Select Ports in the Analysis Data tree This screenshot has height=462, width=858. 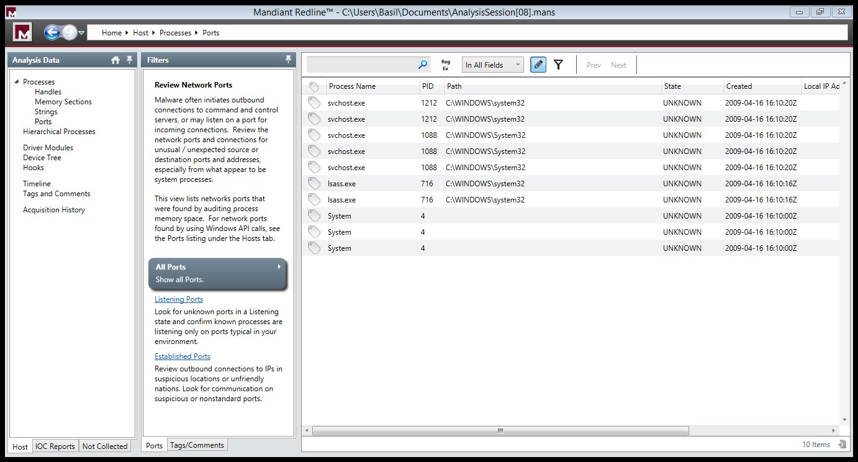43,122
